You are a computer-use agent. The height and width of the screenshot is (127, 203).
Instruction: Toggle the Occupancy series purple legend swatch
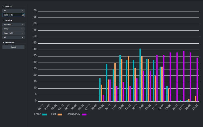click(x=84, y=114)
